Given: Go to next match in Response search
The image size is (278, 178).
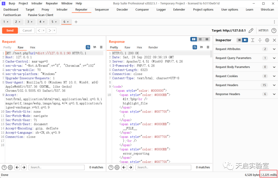Looking at the screenshot, I should point(131,167).
